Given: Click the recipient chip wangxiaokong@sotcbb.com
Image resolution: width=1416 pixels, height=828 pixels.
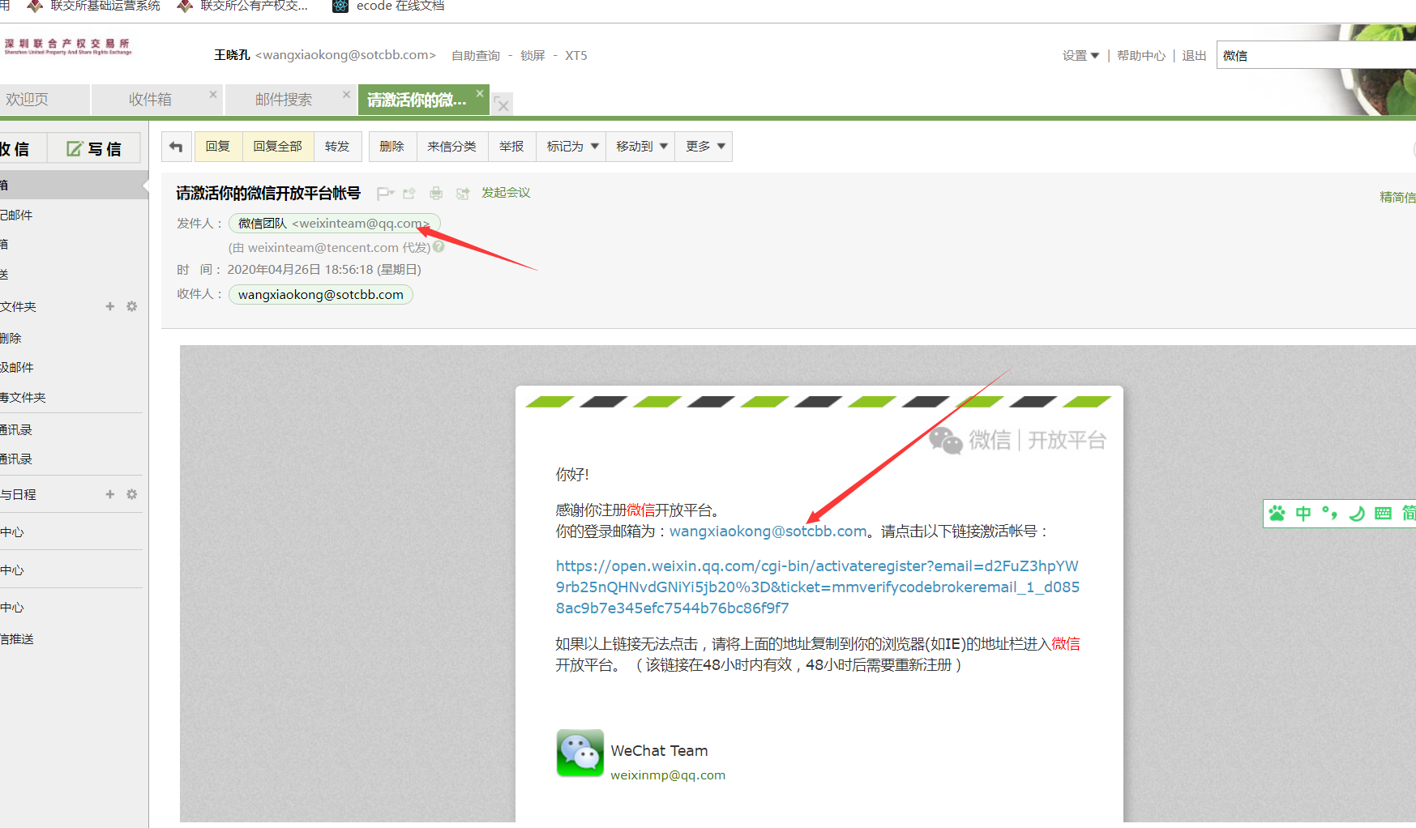Looking at the screenshot, I should (x=321, y=295).
